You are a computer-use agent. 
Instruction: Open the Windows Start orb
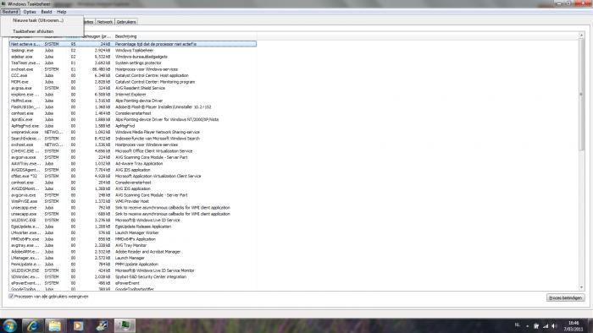[x=9, y=325]
